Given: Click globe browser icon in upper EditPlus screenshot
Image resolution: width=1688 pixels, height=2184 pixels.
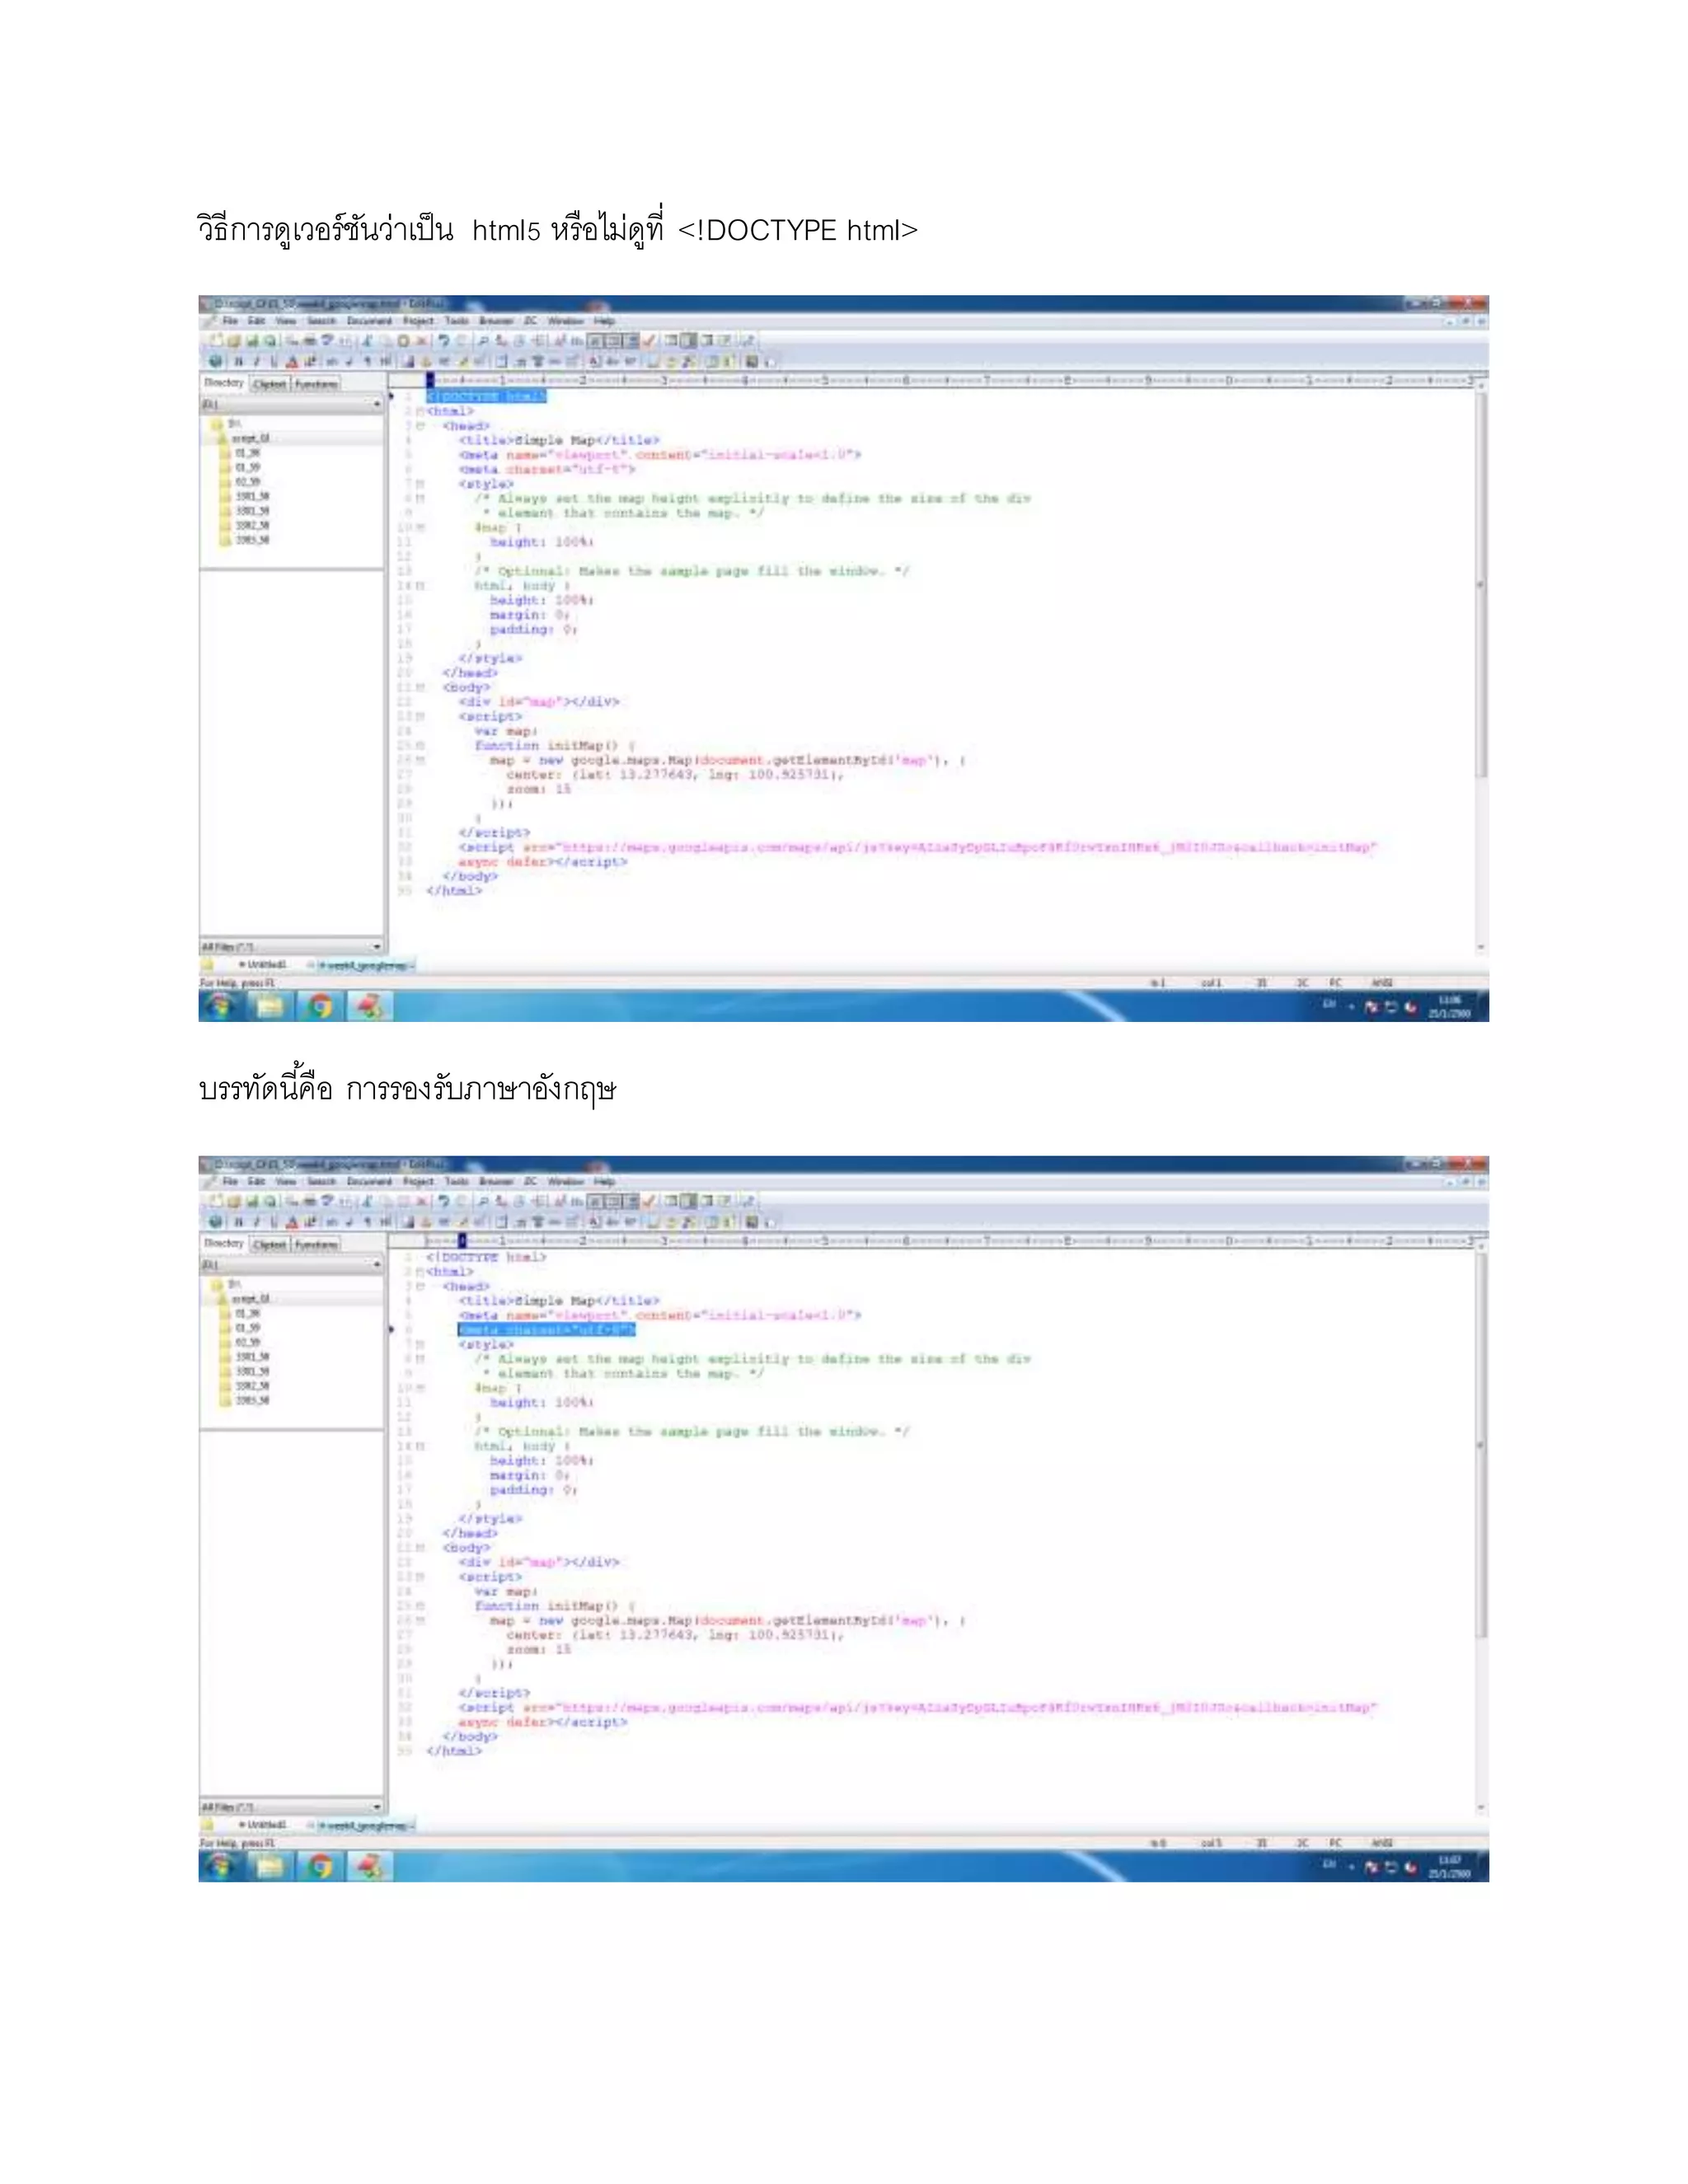Looking at the screenshot, I should [216, 361].
